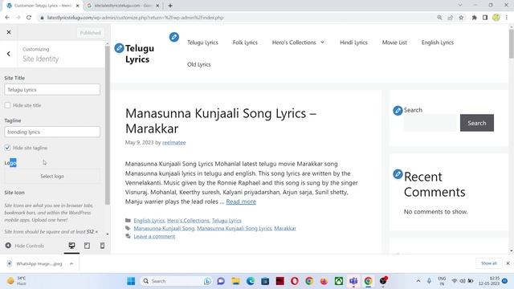
Task: Click the Hide Controls collapse arrow icon
Action: coord(8,246)
